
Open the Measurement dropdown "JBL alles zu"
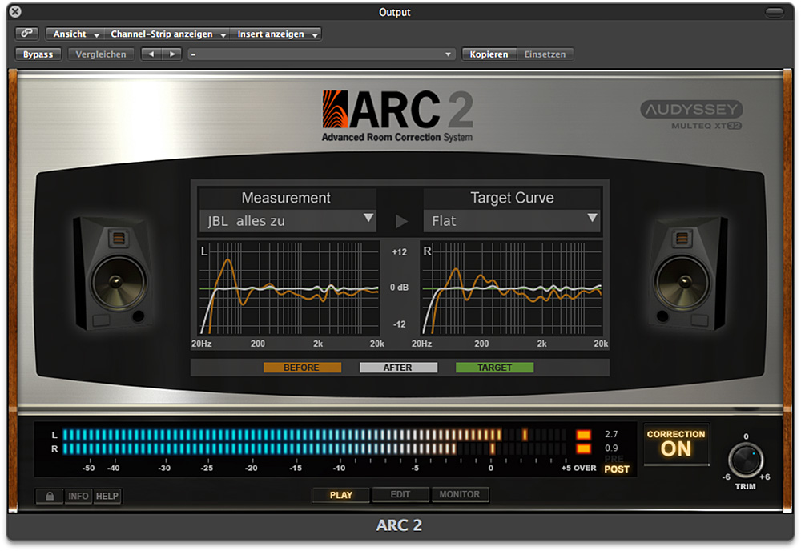point(288,221)
